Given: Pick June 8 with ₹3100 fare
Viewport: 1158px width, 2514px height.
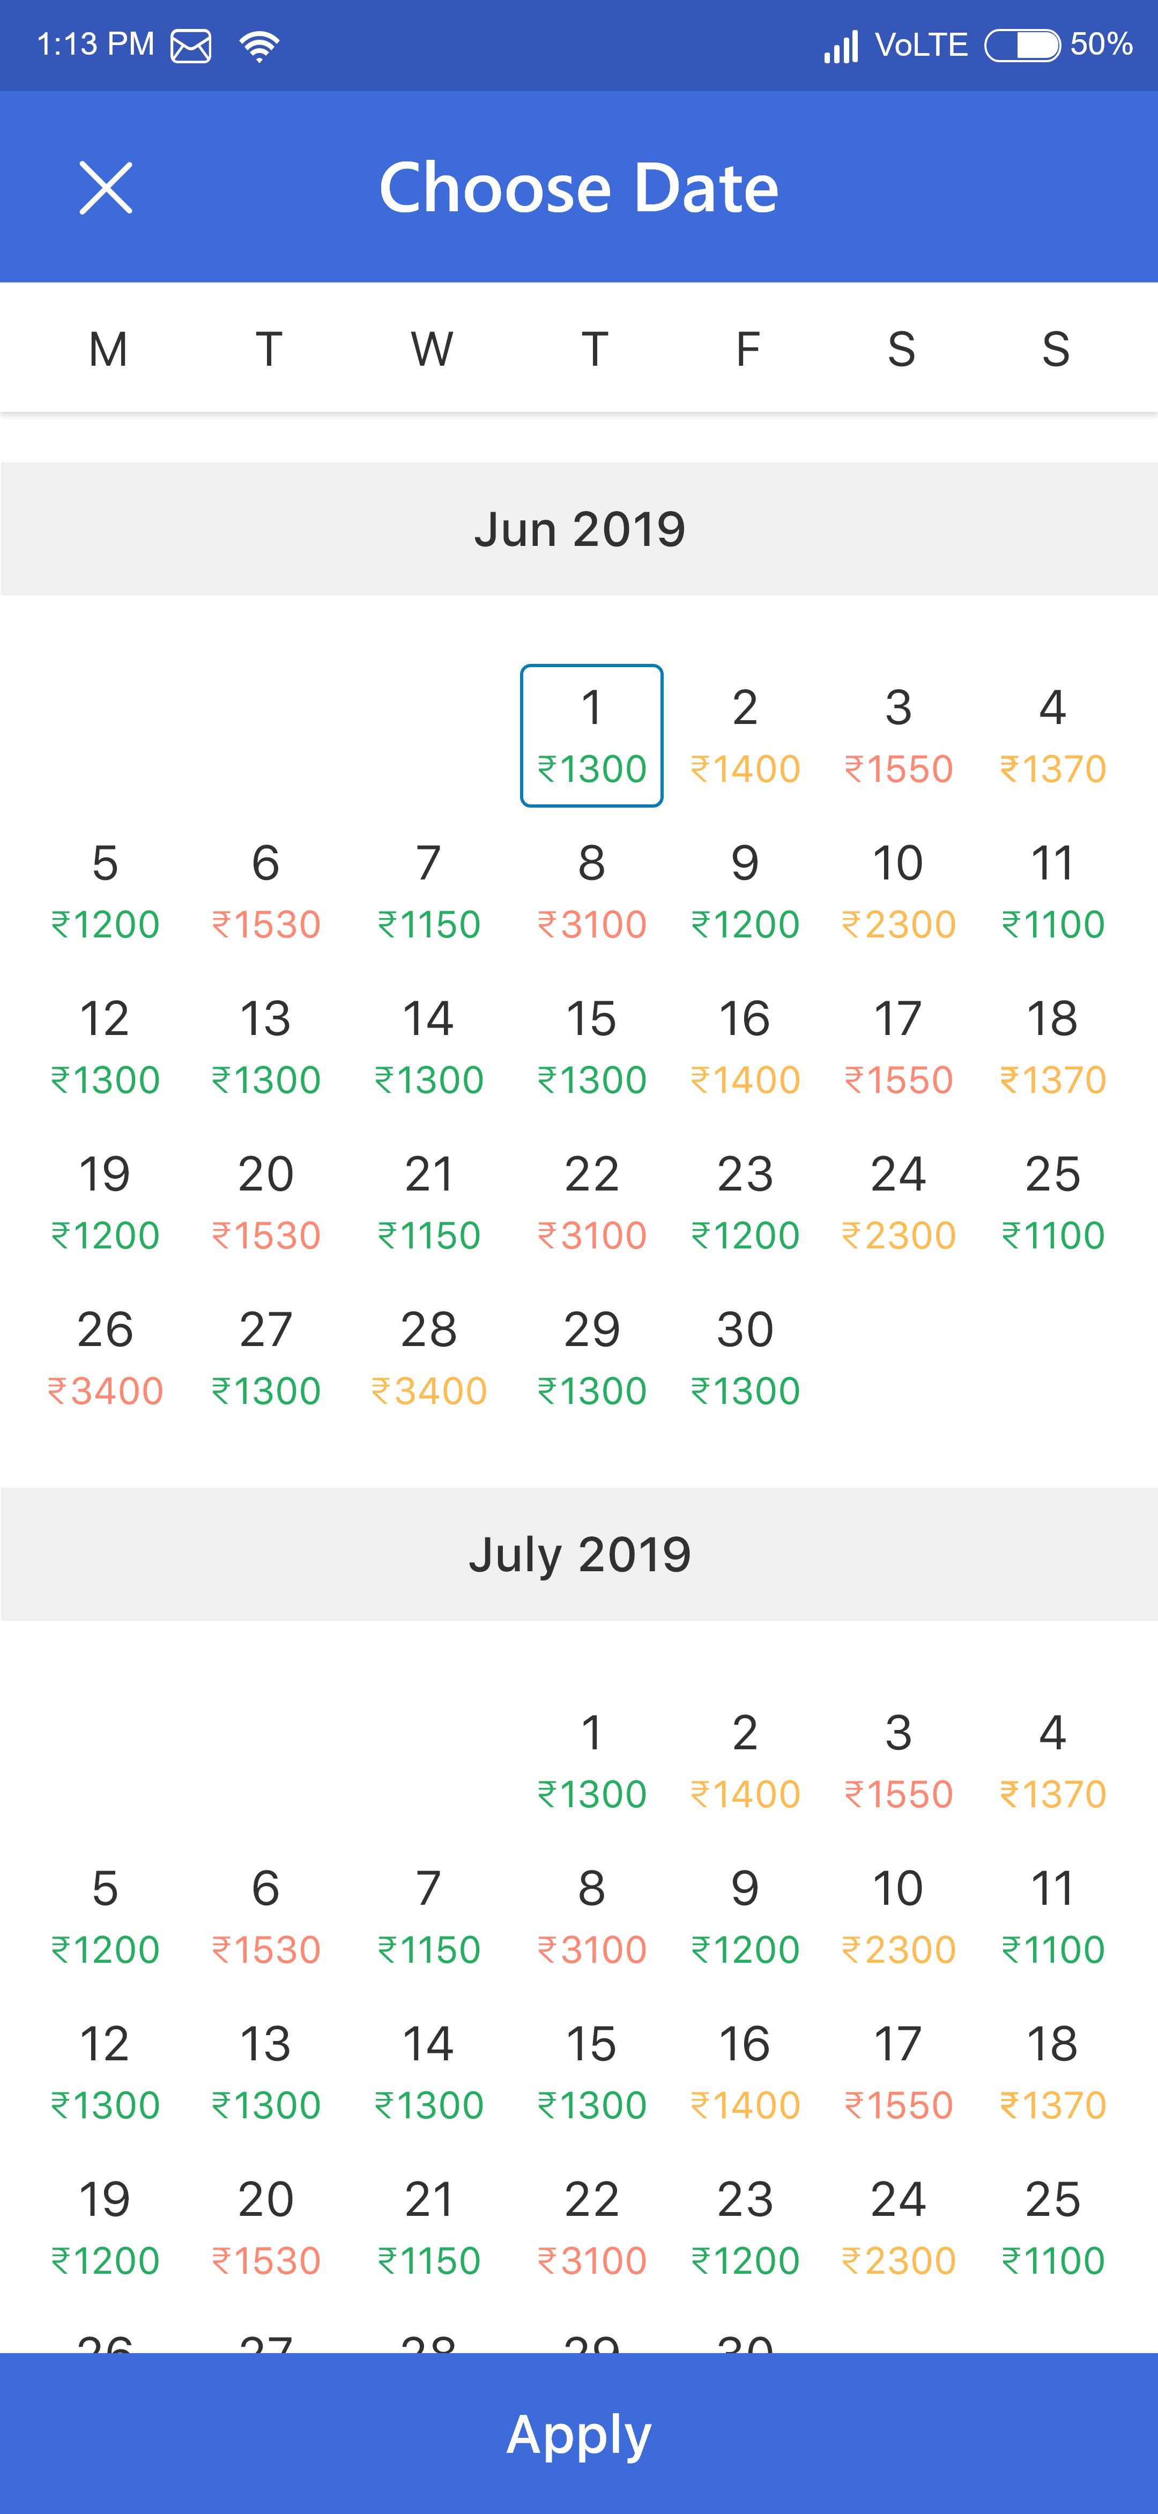Looking at the screenshot, I should (x=591, y=891).
